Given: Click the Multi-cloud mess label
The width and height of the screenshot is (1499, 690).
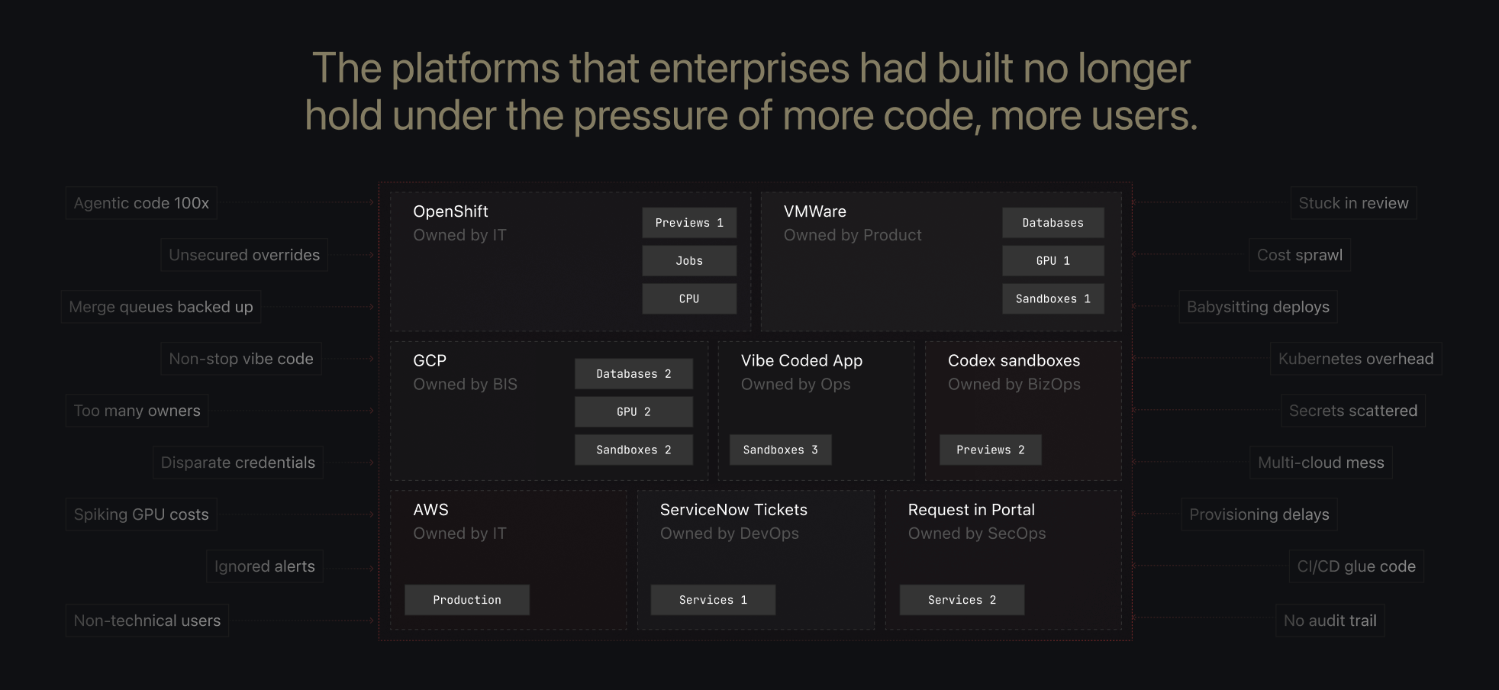Looking at the screenshot, I should tap(1320, 463).
